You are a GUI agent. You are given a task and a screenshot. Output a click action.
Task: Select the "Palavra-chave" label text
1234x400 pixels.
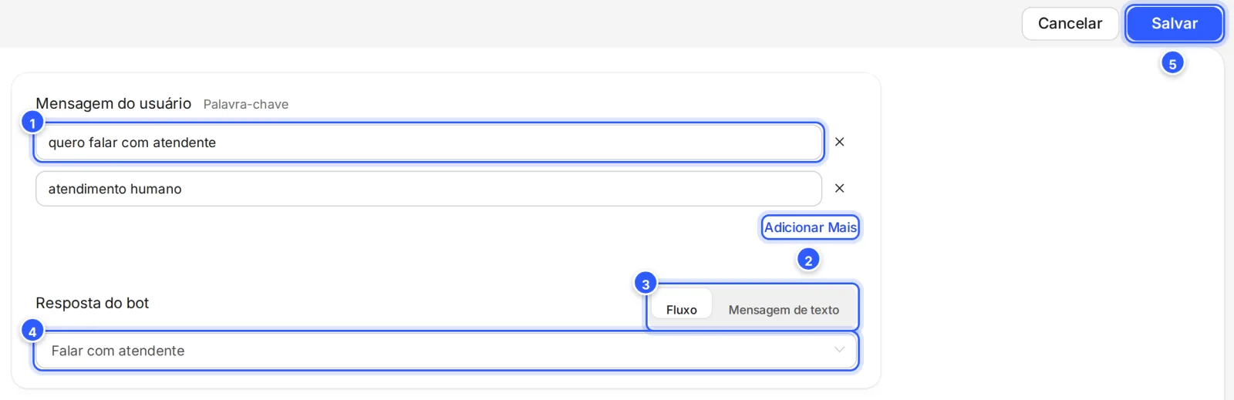click(246, 104)
